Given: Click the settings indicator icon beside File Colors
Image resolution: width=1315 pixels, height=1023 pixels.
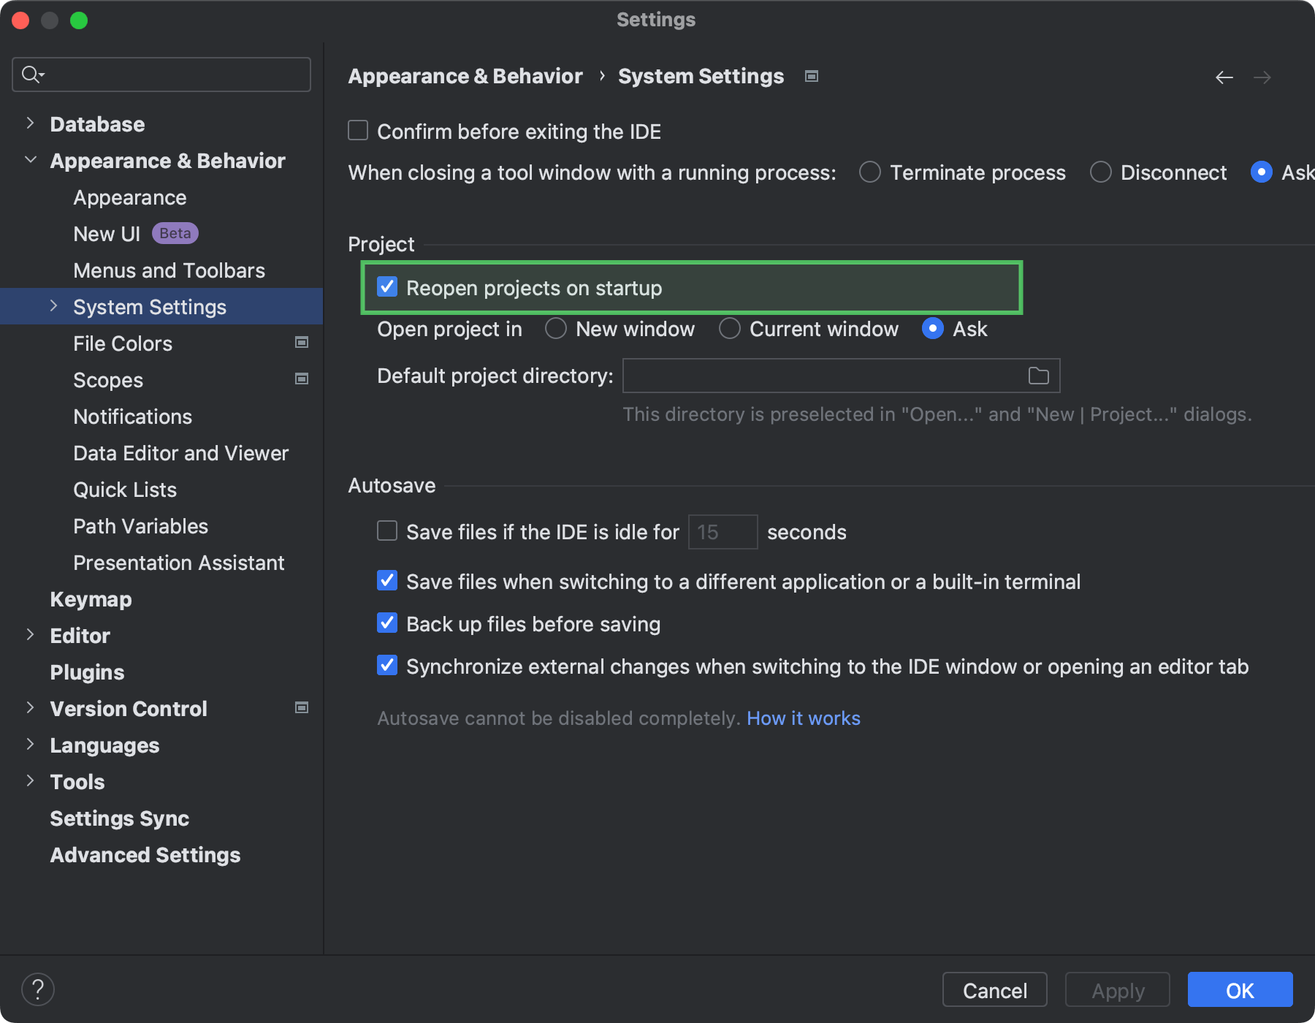Looking at the screenshot, I should tap(301, 342).
